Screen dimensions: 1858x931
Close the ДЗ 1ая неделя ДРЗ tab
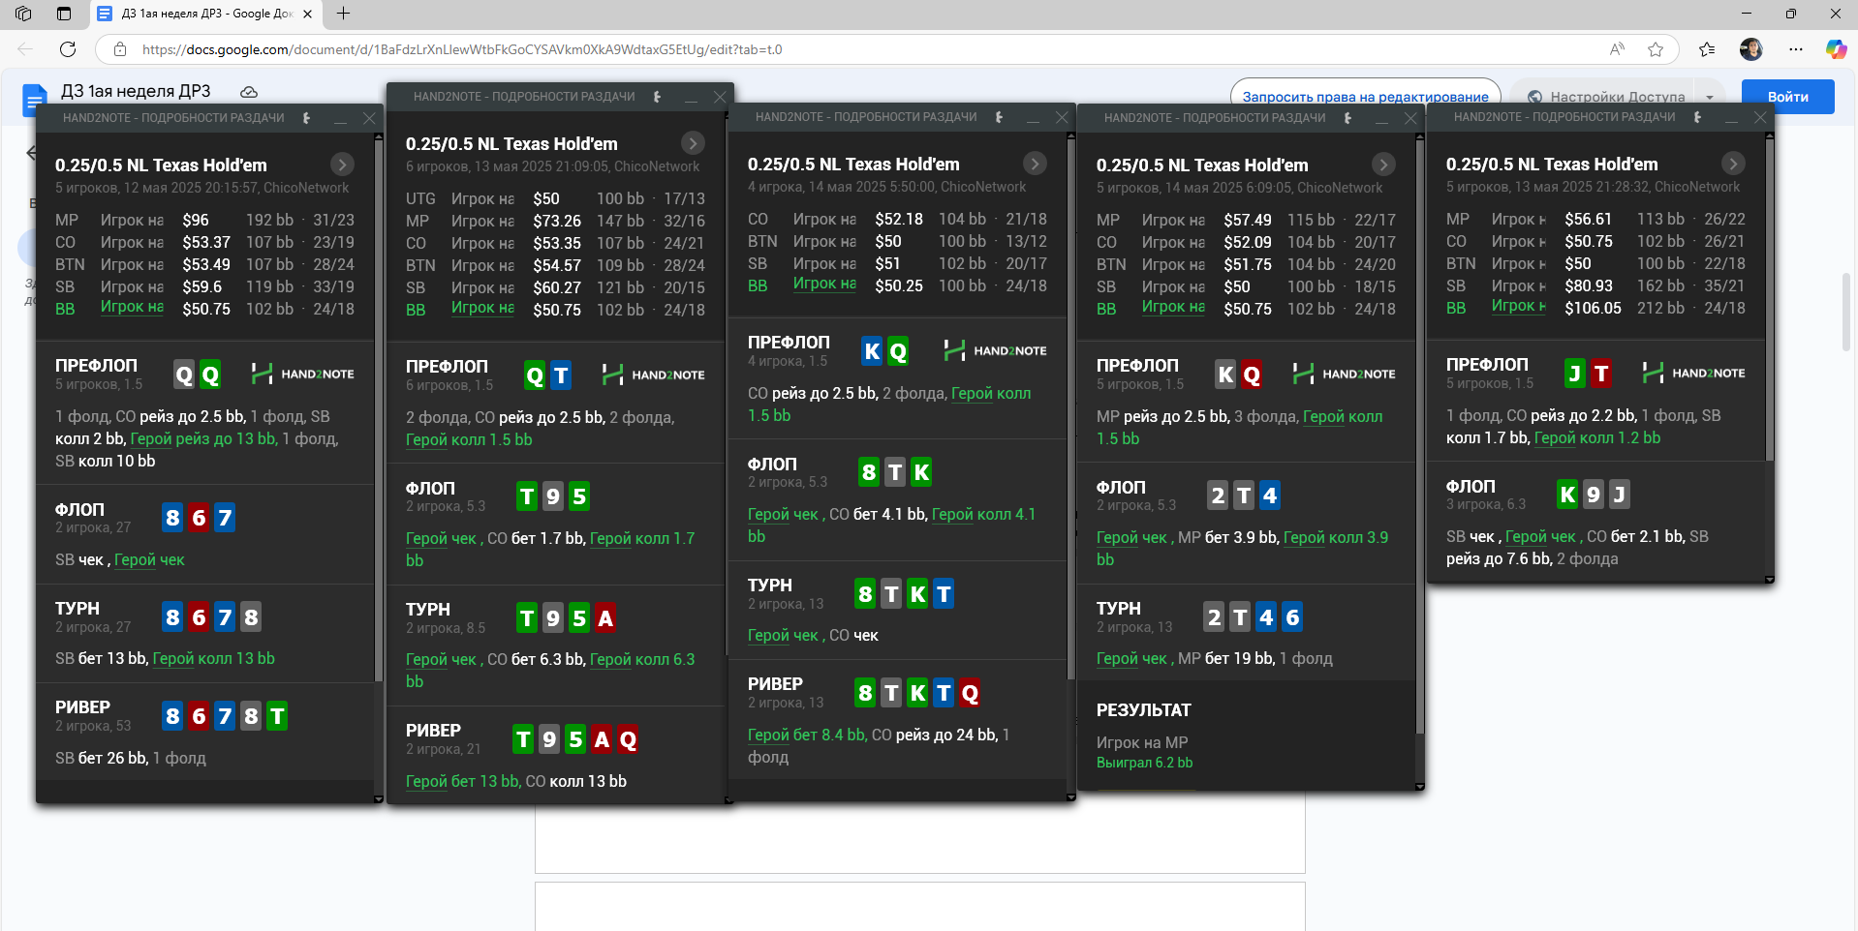(x=307, y=14)
